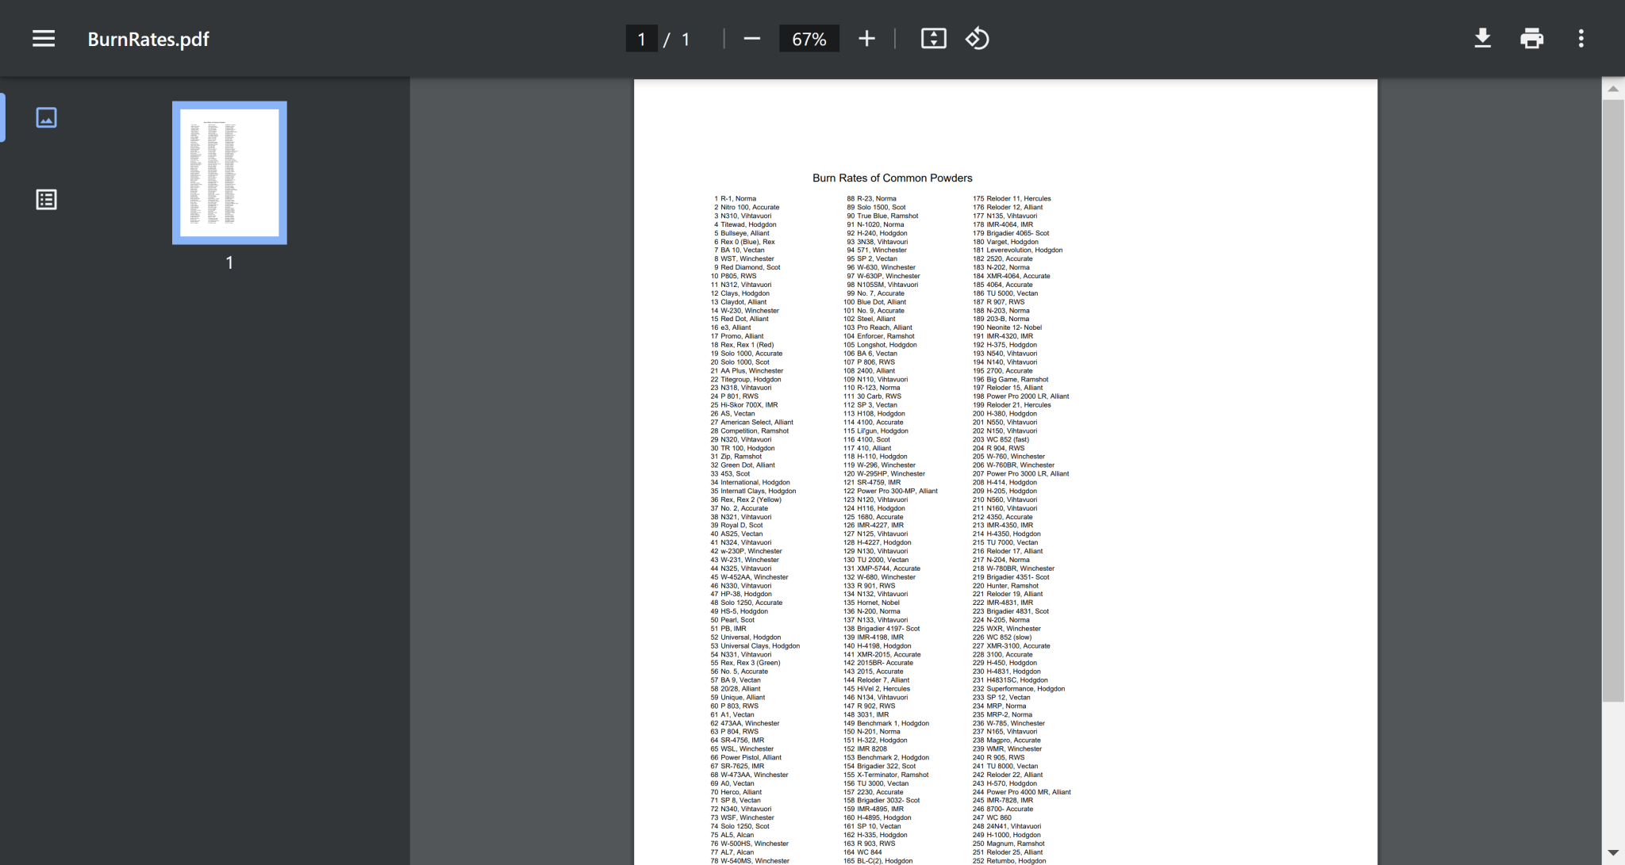Print the PDF document
Screen dimensions: 1625x865
click(1531, 39)
